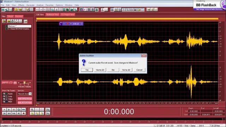Open the Analyze menu

tap(40, 5)
